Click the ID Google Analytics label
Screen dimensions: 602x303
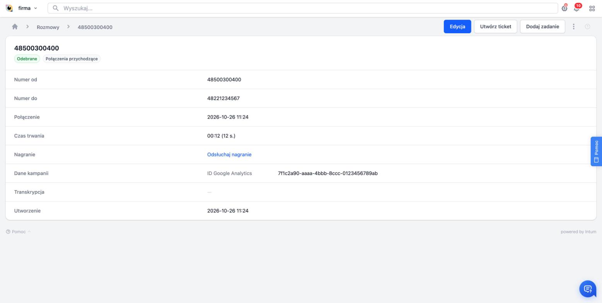coord(230,174)
